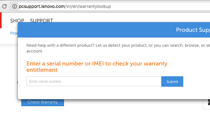Image resolution: width=210 pixels, height=116 pixels.
Task: Open the site information icon in address bar
Action: click(x=15, y=6)
